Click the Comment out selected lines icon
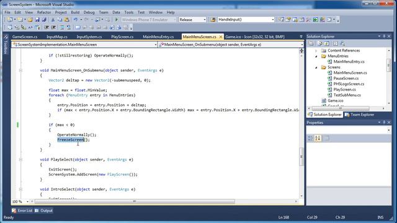This screenshot has width=397, height=223. tap(62, 27)
